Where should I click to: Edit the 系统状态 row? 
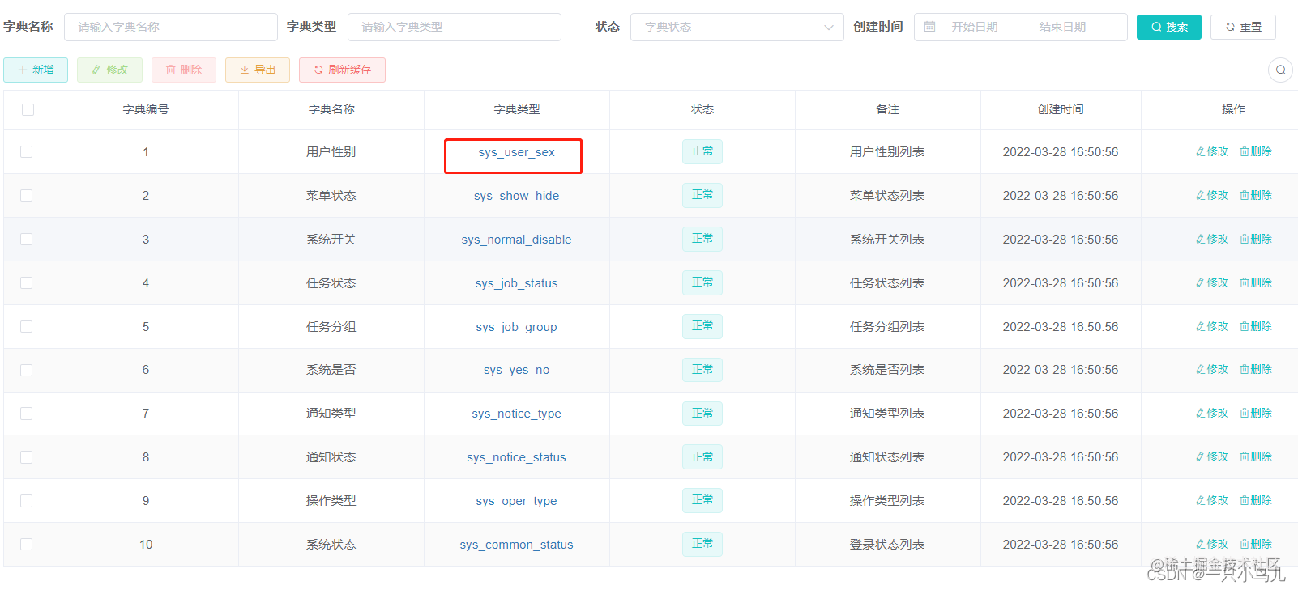click(x=1212, y=544)
